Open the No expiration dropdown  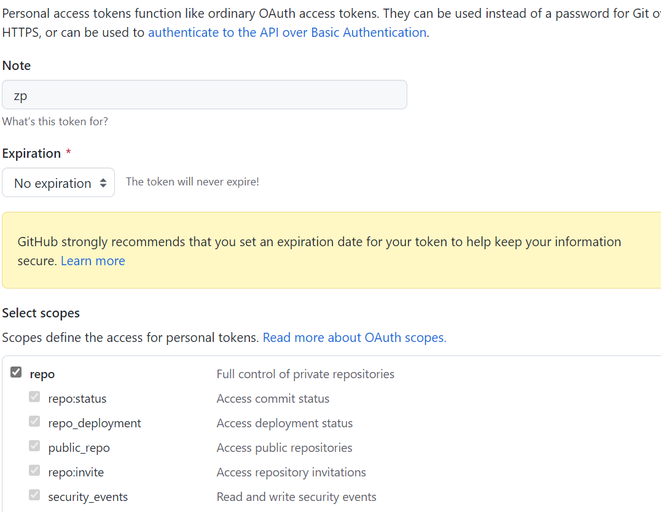point(58,183)
